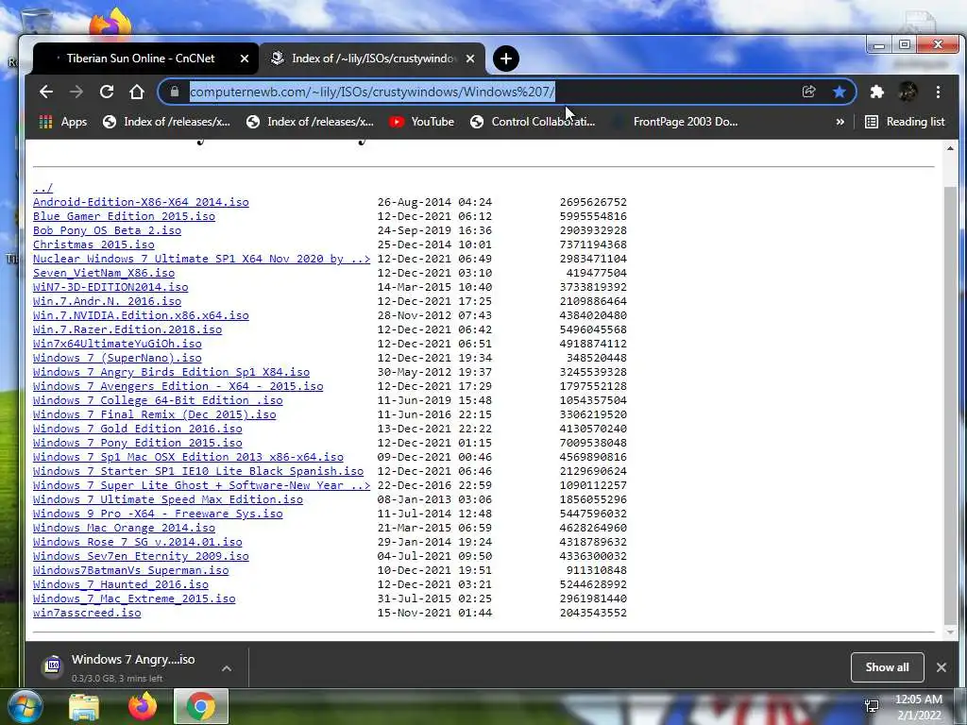
Task: Close the downloads bar
Action: point(942,667)
